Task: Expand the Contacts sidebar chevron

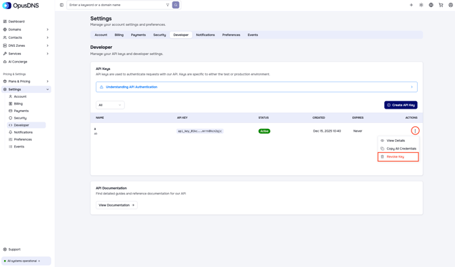Action: click(x=48, y=38)
